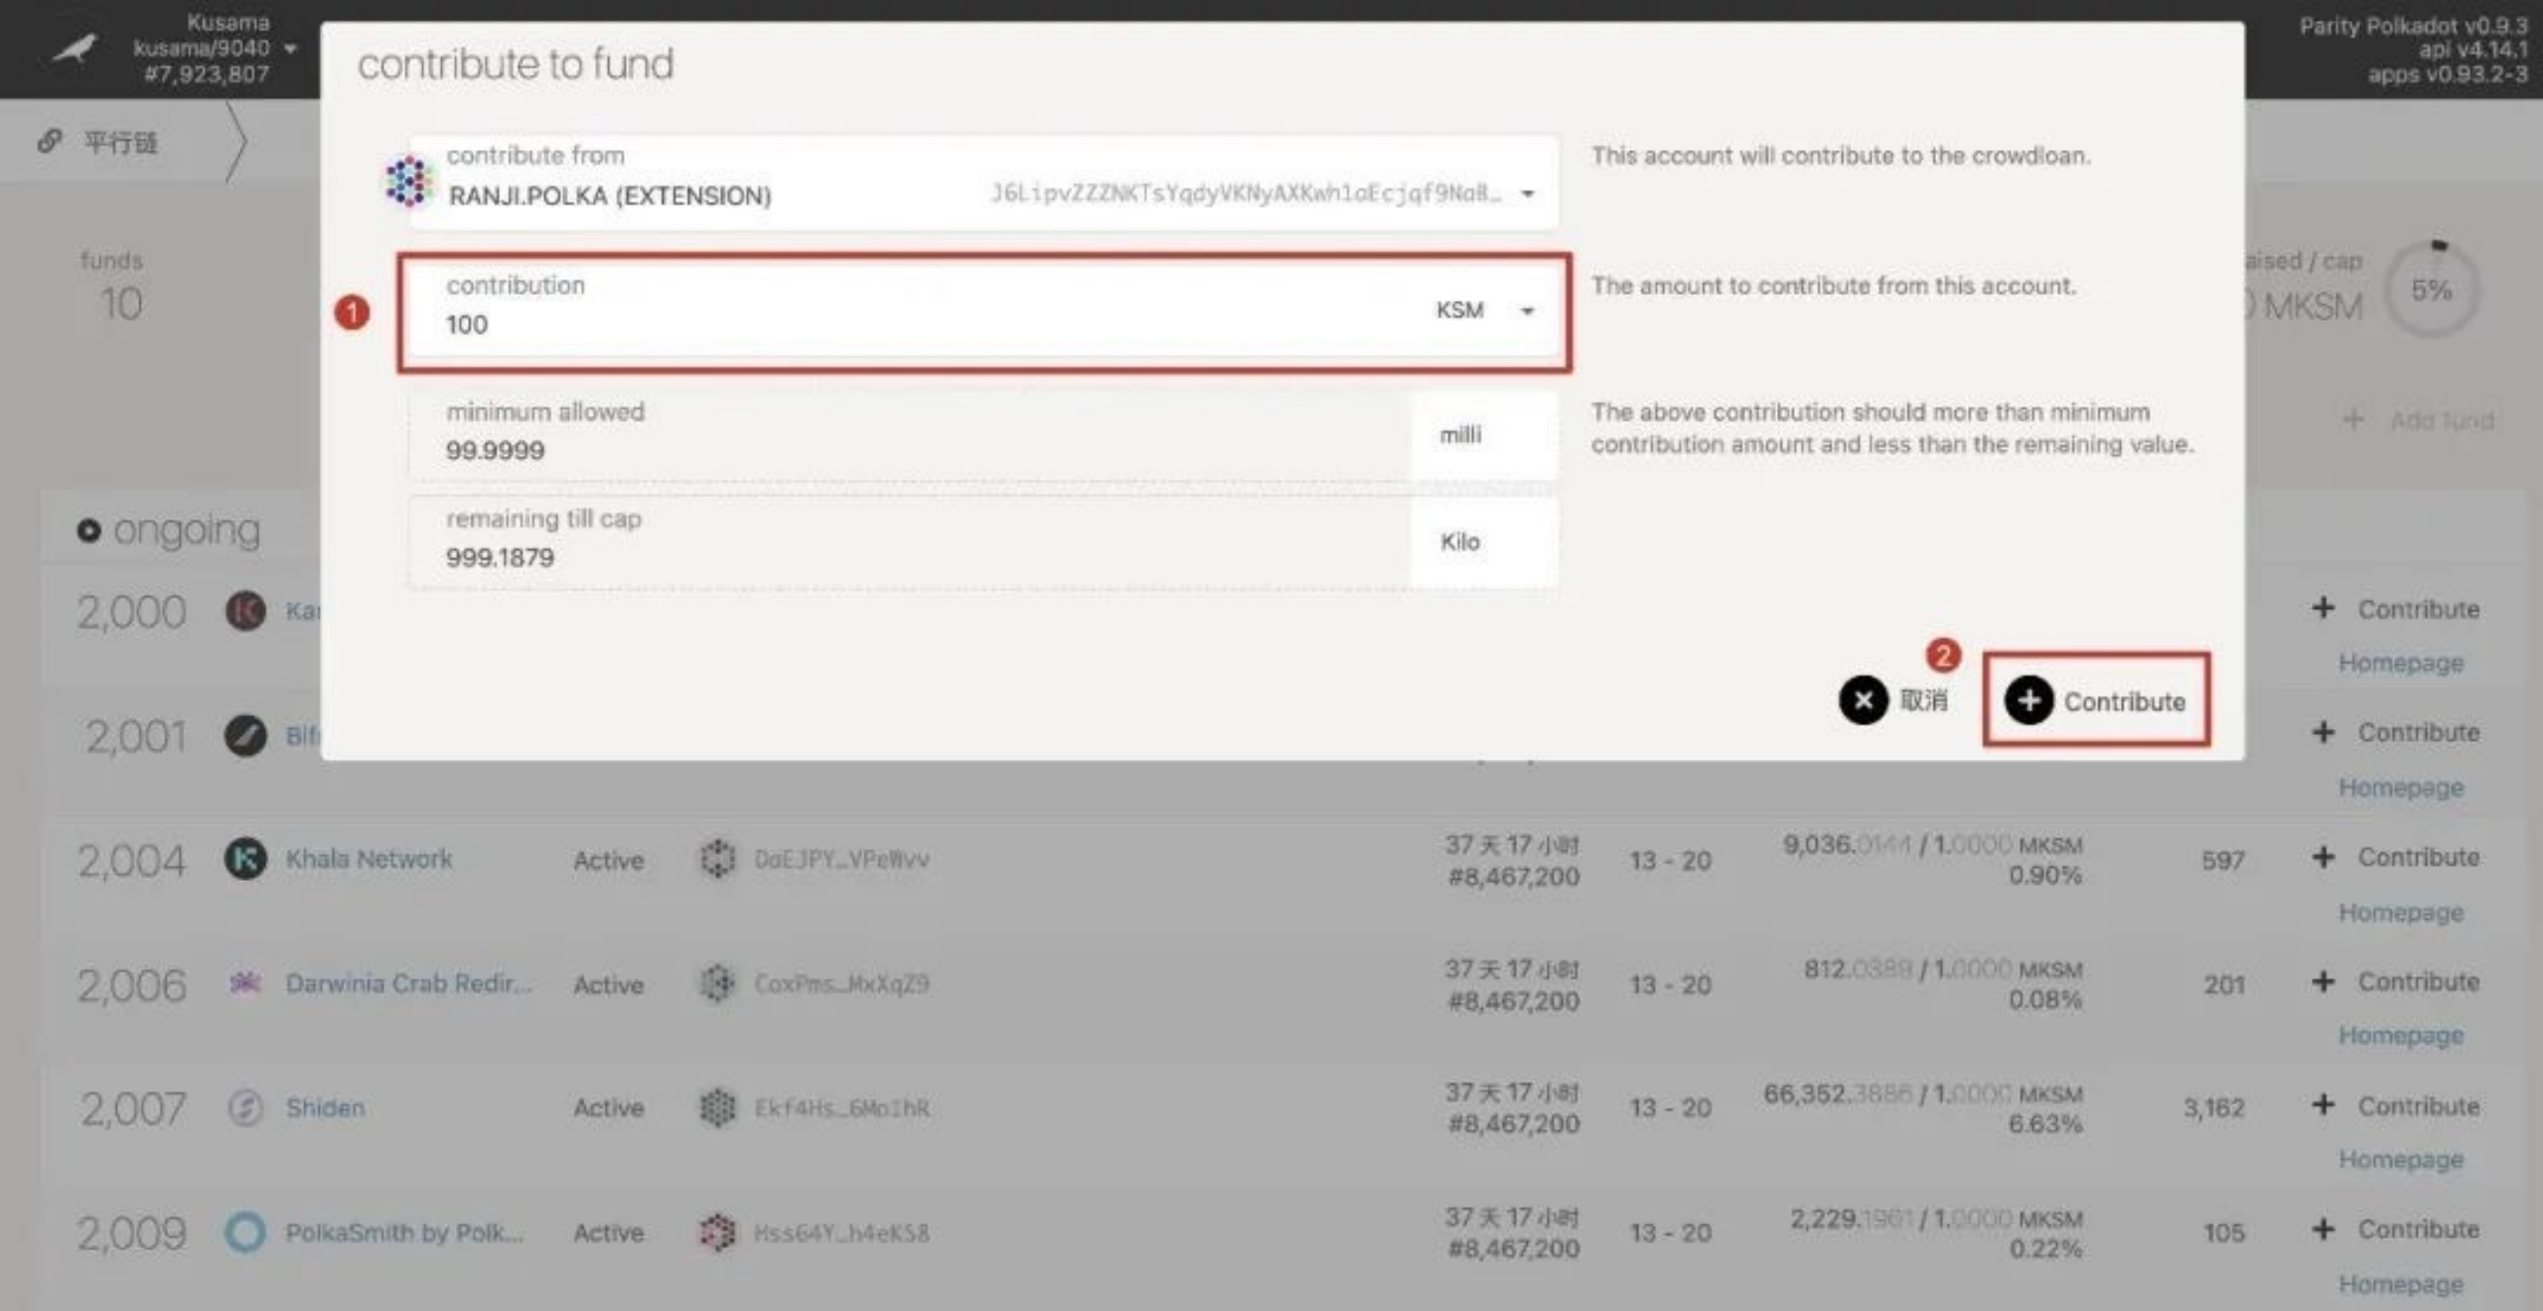Click the Khala raised percentage 0.90%
The width and height of the screenshot is (2543, 1311).
point(2044,875)
